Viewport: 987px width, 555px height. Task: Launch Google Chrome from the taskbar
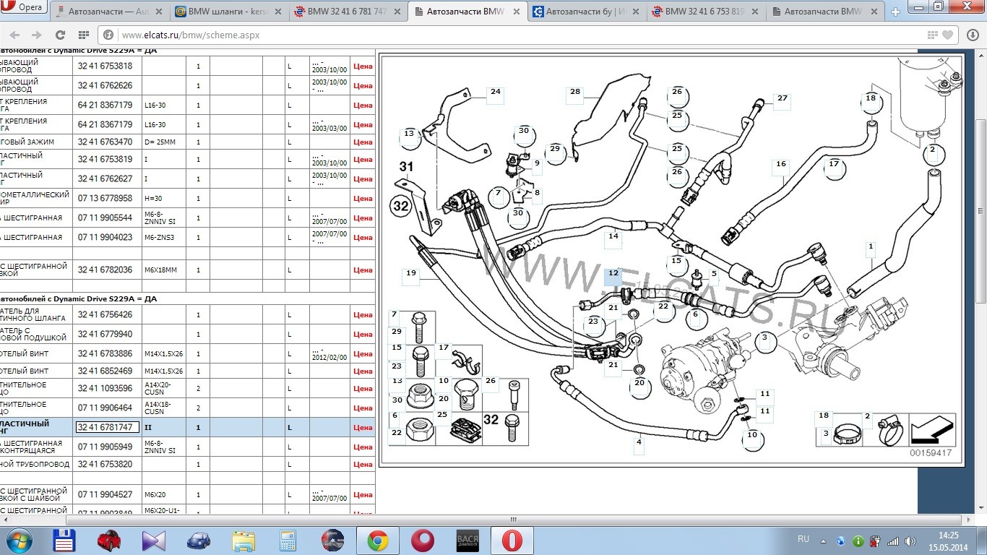tap(376, 541)
